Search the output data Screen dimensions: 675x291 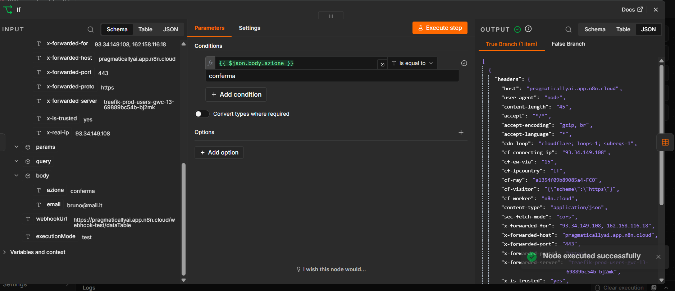click(568, 29)
